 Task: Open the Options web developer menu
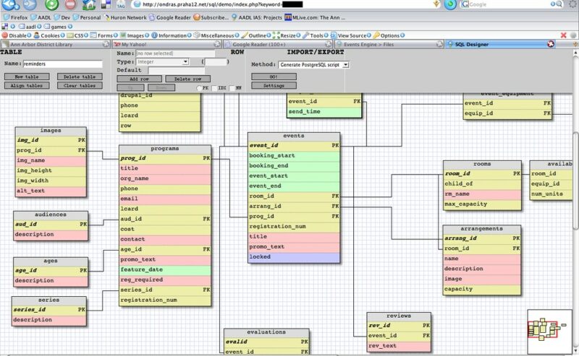tap(389, 35)
